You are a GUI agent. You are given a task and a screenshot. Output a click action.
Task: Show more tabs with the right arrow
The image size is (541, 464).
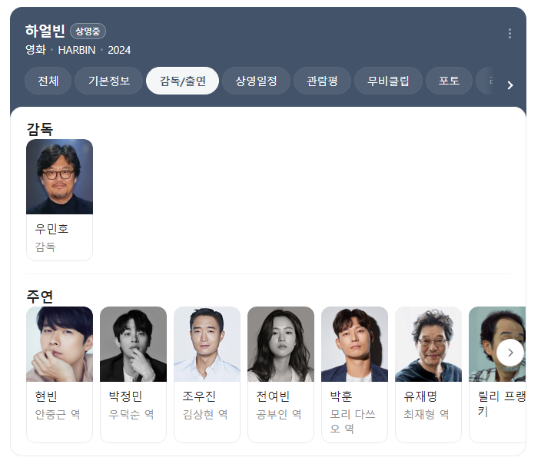coord(510,85)
